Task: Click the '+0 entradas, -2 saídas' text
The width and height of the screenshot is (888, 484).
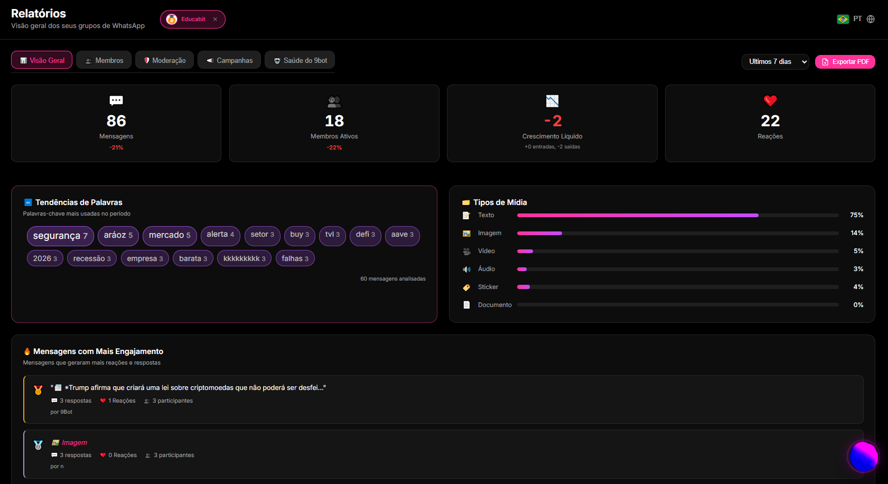Action: (x=552, y=147)
